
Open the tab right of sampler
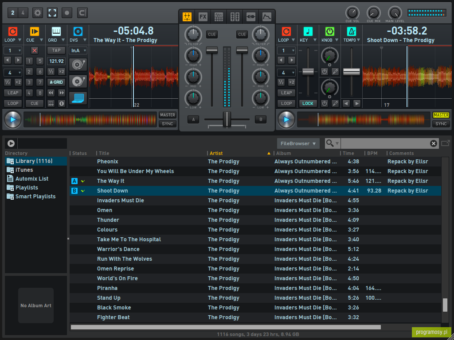pos(235,17)
